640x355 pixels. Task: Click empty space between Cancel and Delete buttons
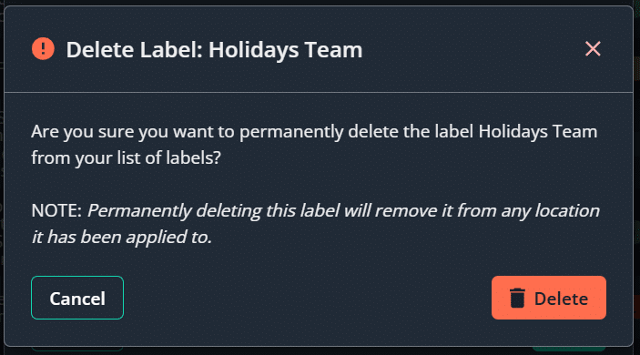pos(308,298)
